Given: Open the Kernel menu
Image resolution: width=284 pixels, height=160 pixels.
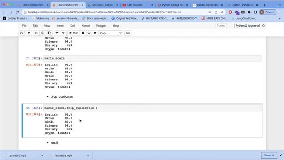Looking at the screenshot, I should (x=86, y=26).
